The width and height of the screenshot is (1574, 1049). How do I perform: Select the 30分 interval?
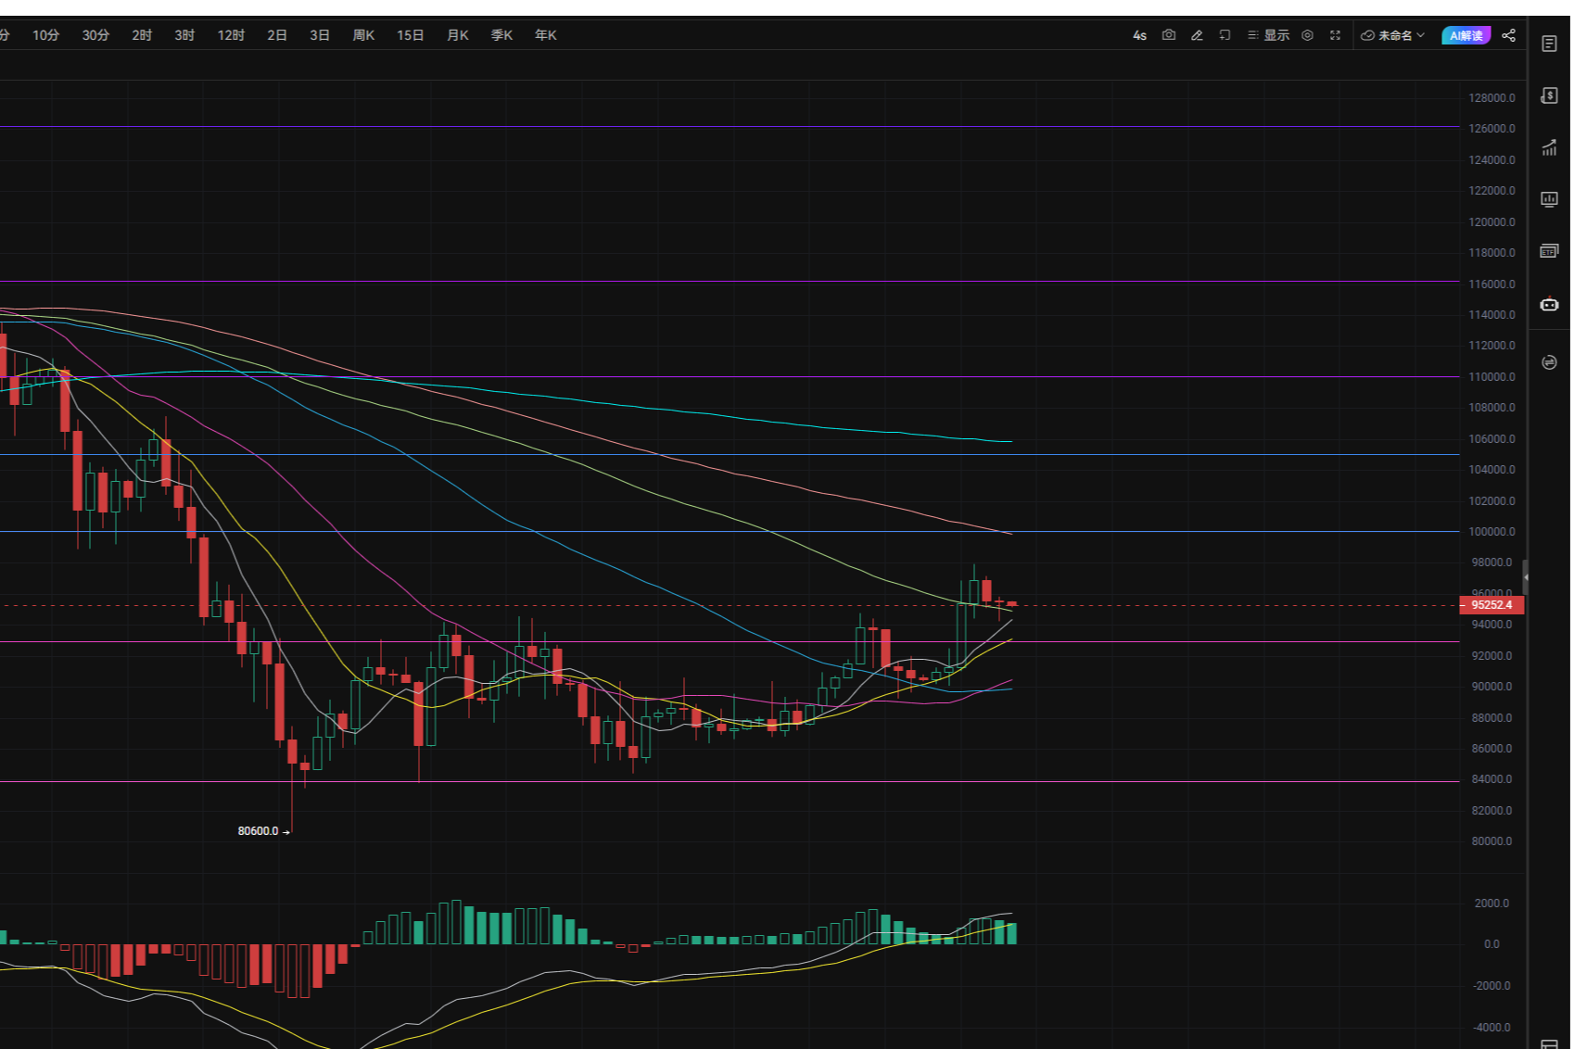tap(95, 35)
